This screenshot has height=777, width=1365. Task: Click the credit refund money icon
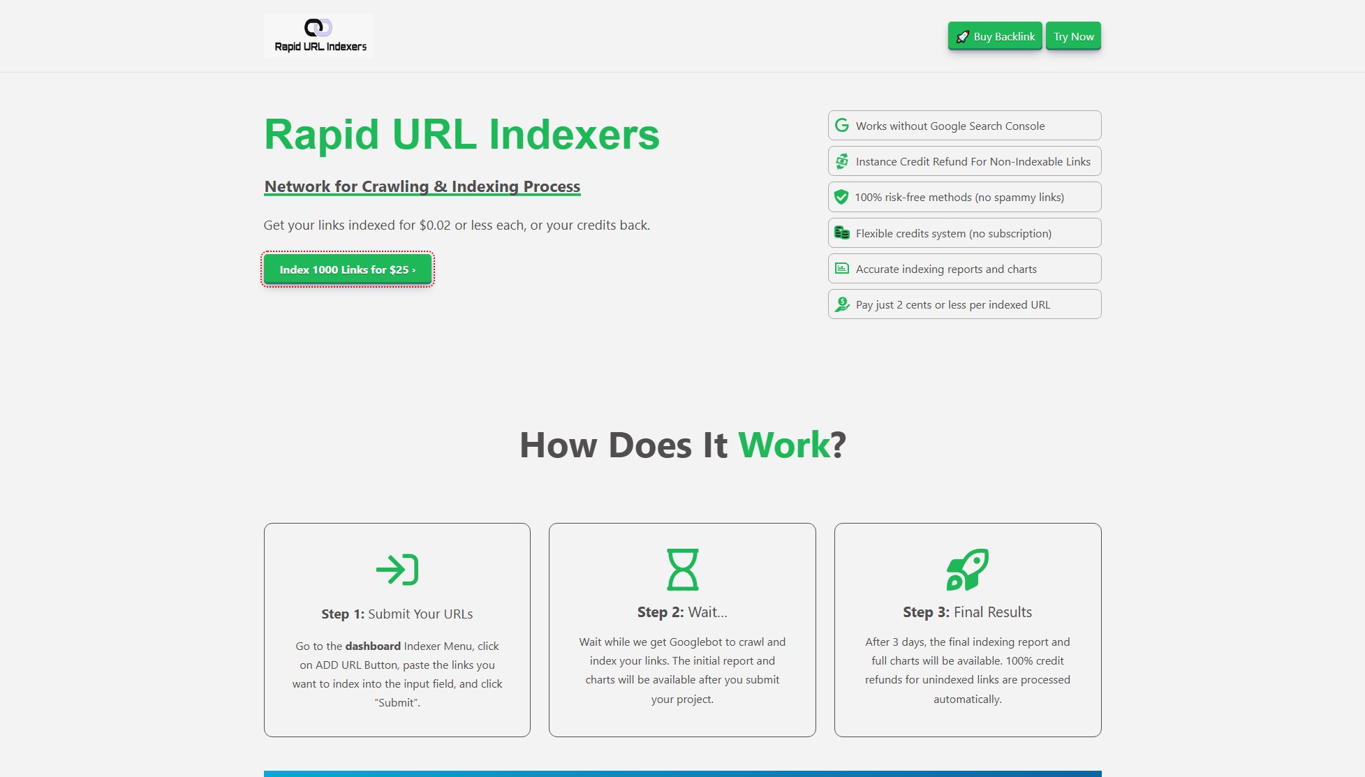(x=842, y=161)
